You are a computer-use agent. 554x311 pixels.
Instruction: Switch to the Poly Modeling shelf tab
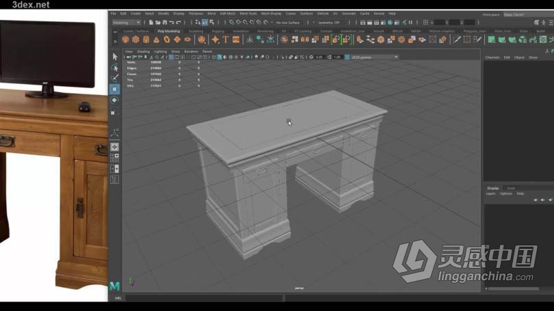point(169,31)
